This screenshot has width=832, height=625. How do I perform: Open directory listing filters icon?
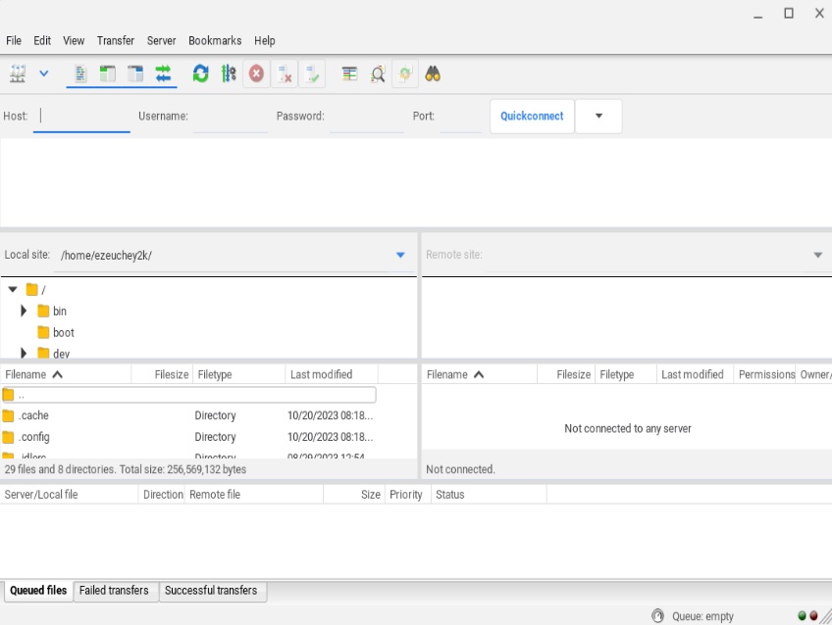point(349,73)
